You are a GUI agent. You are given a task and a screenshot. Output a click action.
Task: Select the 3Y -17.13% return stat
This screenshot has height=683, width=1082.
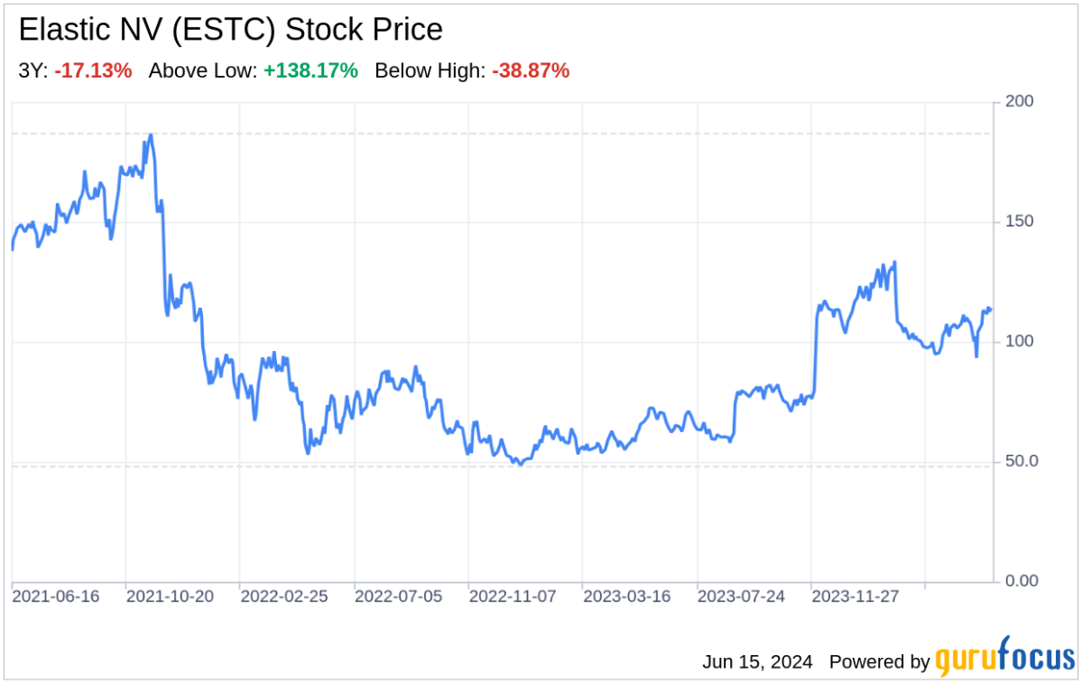76,70
